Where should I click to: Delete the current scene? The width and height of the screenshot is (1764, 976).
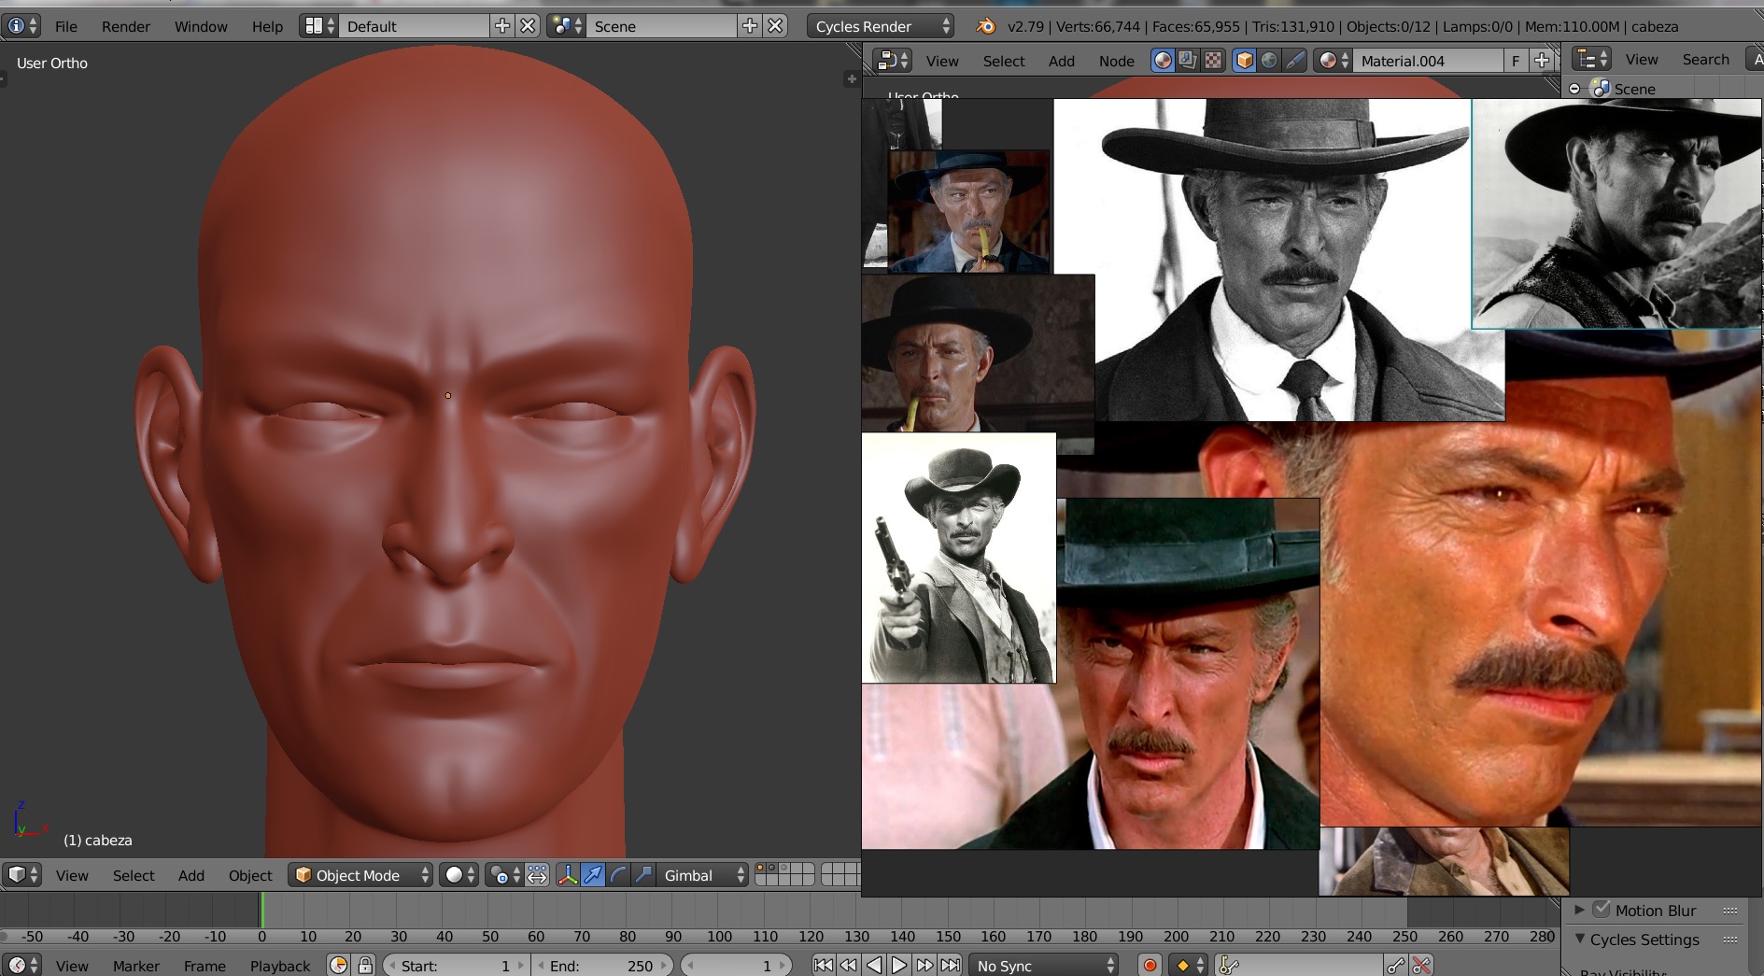[775, 26]
